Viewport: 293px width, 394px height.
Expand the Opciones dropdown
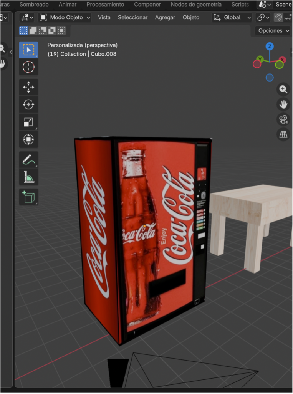point(273,31)
